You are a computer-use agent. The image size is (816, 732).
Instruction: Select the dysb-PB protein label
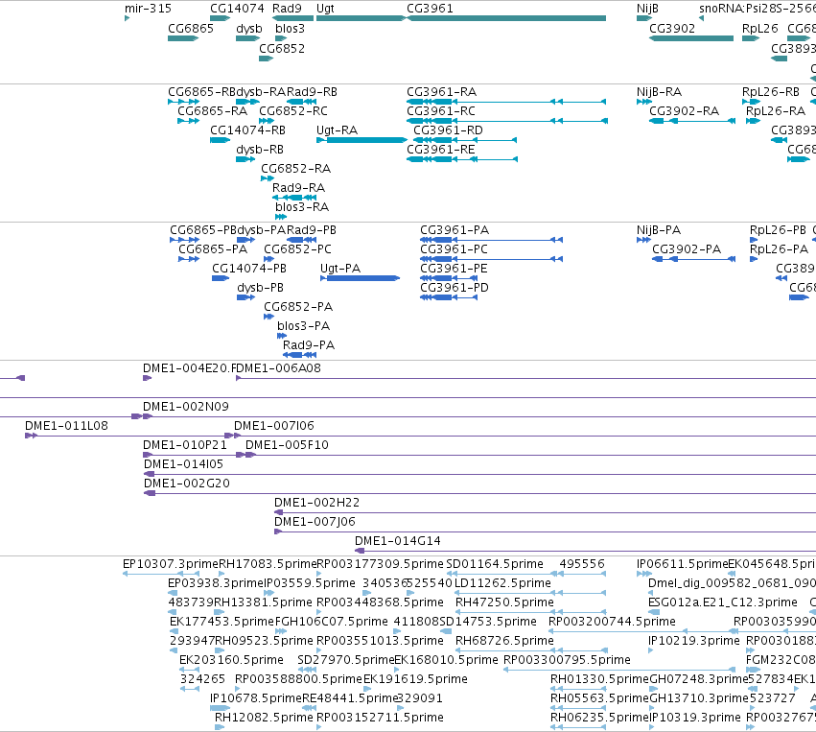click(260, 288)
